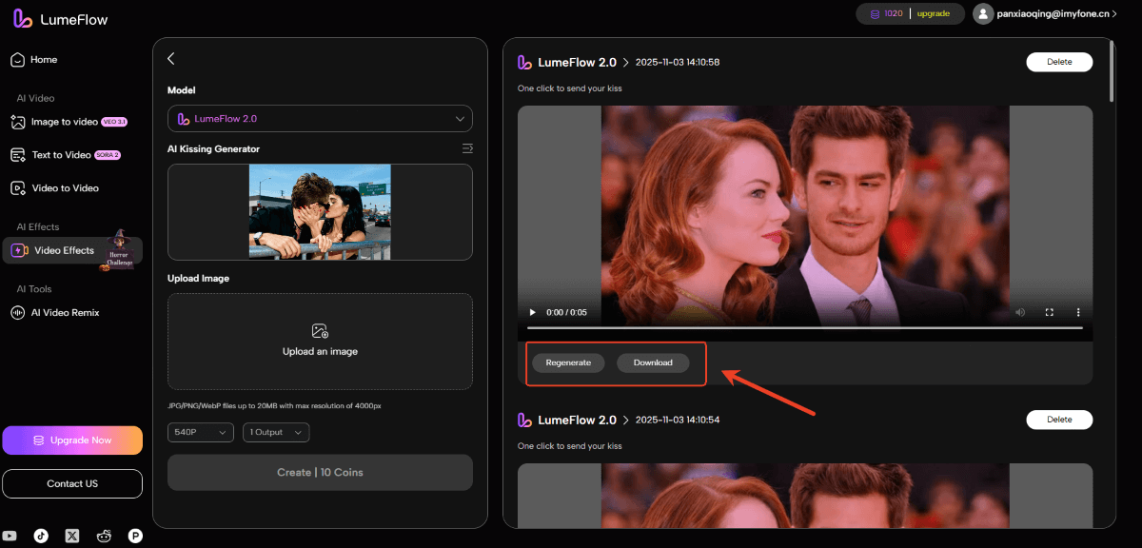The image size is (1142, 548).
Task: Mute the kiss video audio
Action: pos(1019,311)
